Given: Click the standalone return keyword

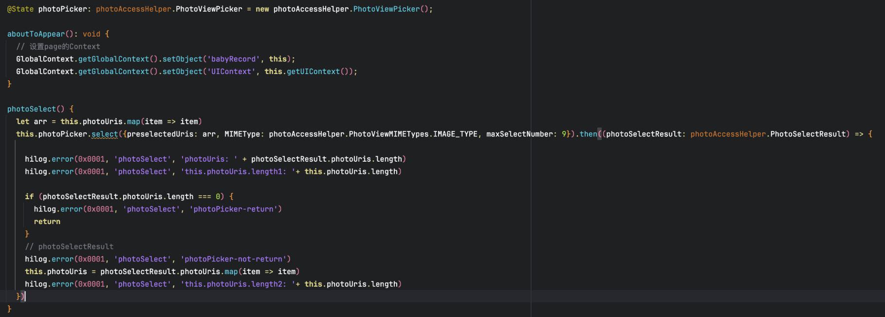Looking at the screenshot, I should point(47,222).
